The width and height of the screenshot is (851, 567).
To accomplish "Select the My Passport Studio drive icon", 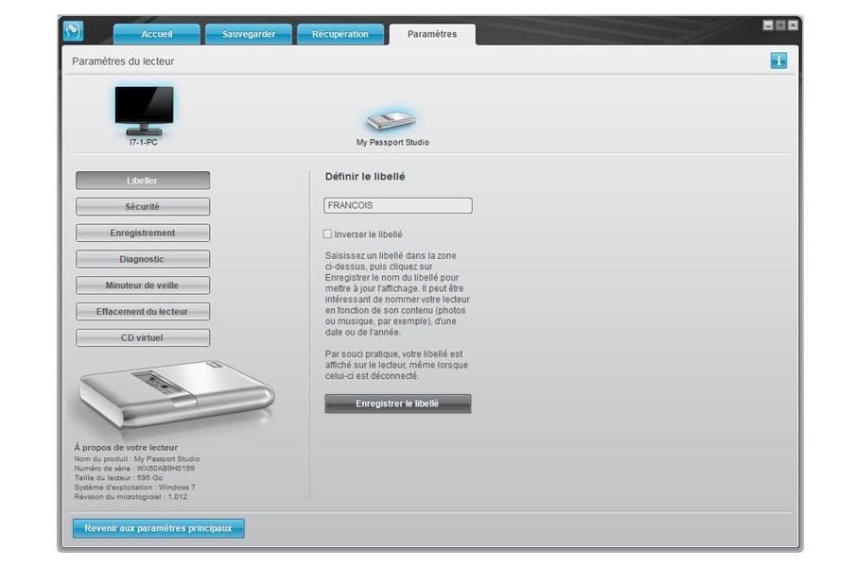I will click(x=391, y=121).
